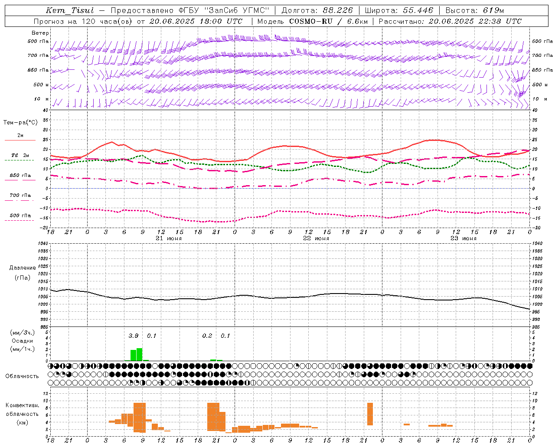555x444 pixels.
Task: Click the Конвективн. облачность label
Action: (x=22, y=410)
